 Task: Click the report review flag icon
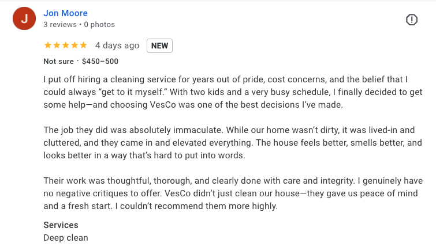(x=411, y=20)
